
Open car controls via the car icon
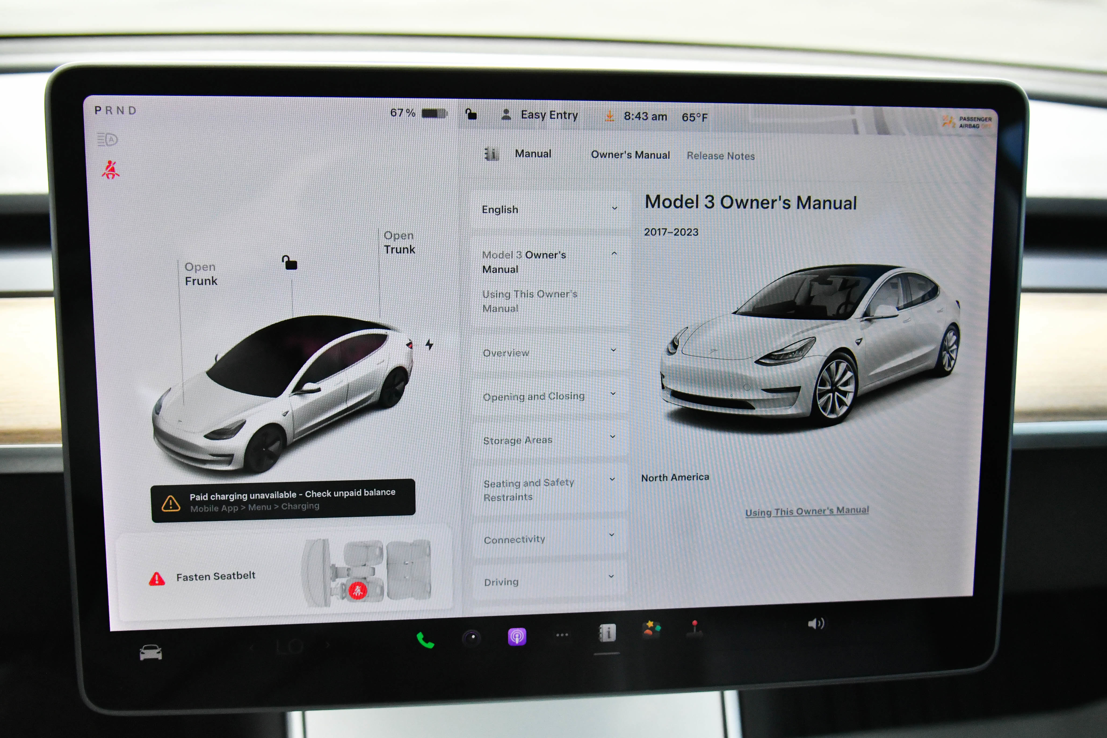coord(151,652)
